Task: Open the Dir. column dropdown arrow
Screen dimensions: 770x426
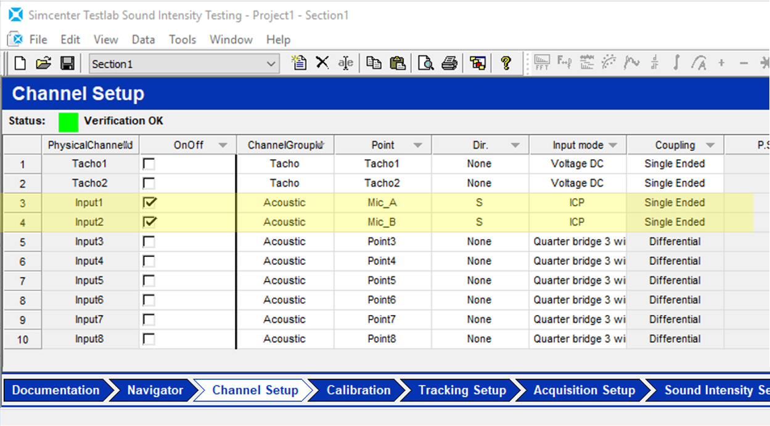Action: [x=515, y=145]
